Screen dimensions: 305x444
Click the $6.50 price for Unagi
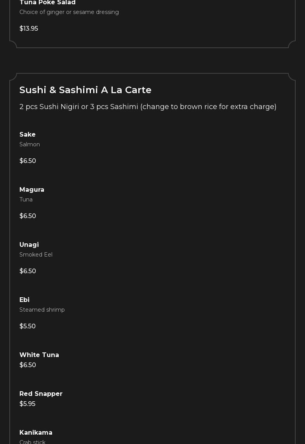tap(28, 271)
